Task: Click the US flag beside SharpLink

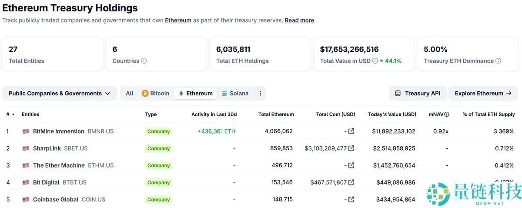Action: [x=26, y=148]
